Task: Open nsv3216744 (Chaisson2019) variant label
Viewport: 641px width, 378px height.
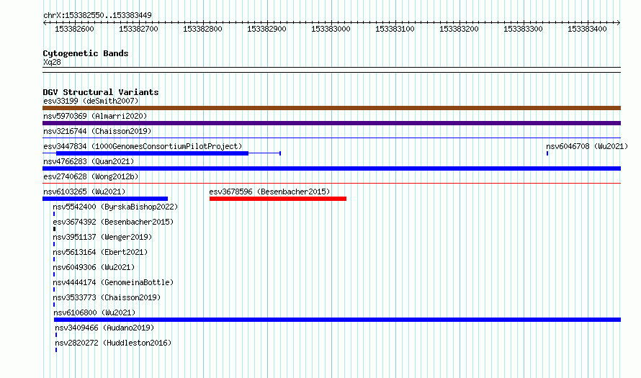Action: coord(97,131)
